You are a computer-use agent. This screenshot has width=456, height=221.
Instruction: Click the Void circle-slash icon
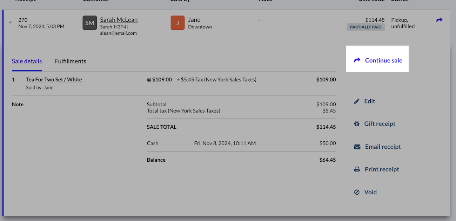357,192
